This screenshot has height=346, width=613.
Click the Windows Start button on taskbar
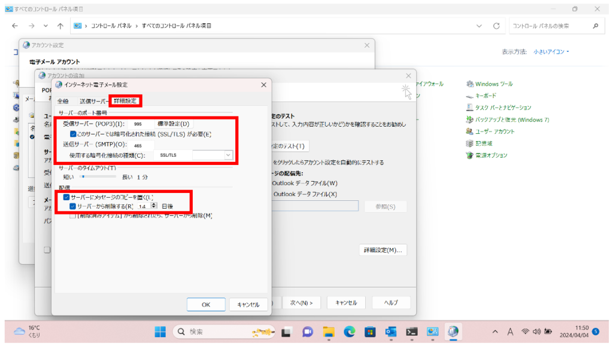tap(160, 332)
